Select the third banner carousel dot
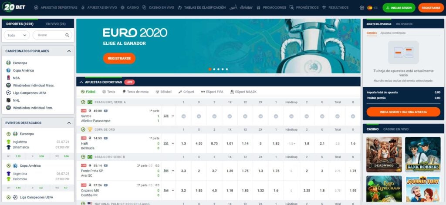Viewport: 446px width, 205px height. 219,69
